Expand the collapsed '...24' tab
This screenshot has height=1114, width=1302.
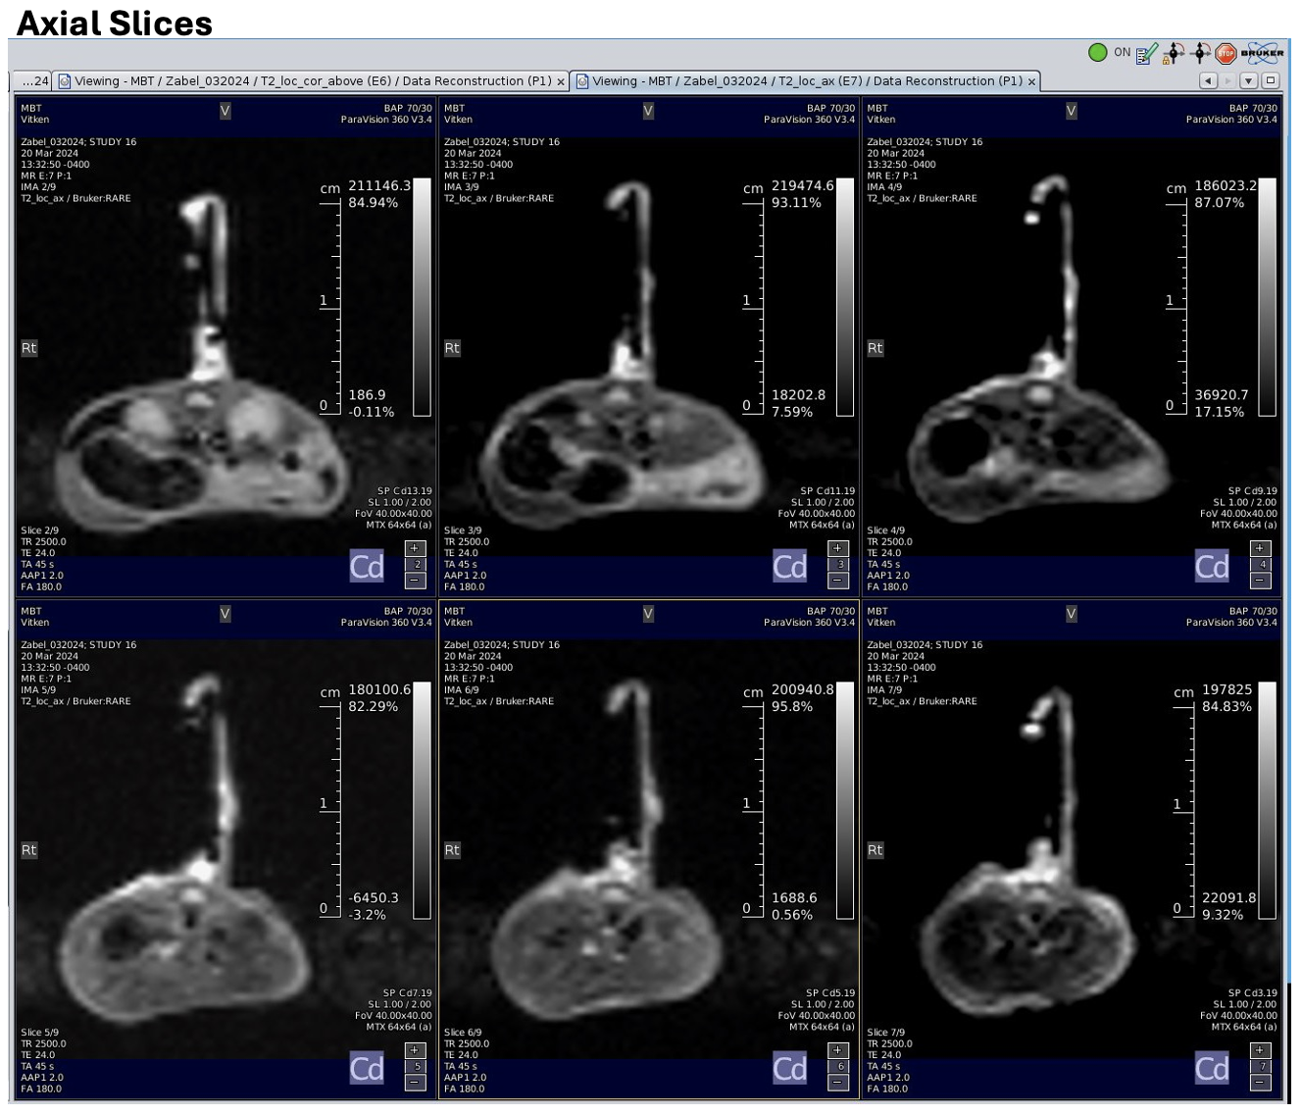click(34, 81)
